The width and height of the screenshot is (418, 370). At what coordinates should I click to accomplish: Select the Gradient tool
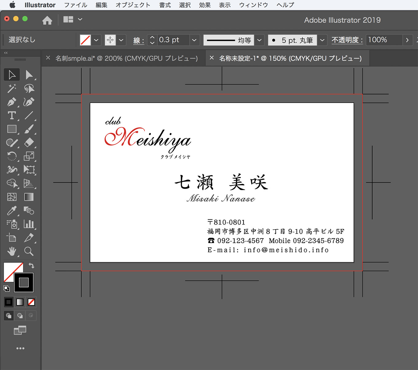click(x=29, y=197)
